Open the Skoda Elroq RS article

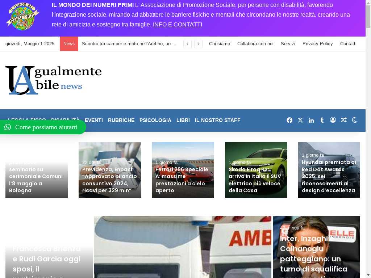click(255, 180)
